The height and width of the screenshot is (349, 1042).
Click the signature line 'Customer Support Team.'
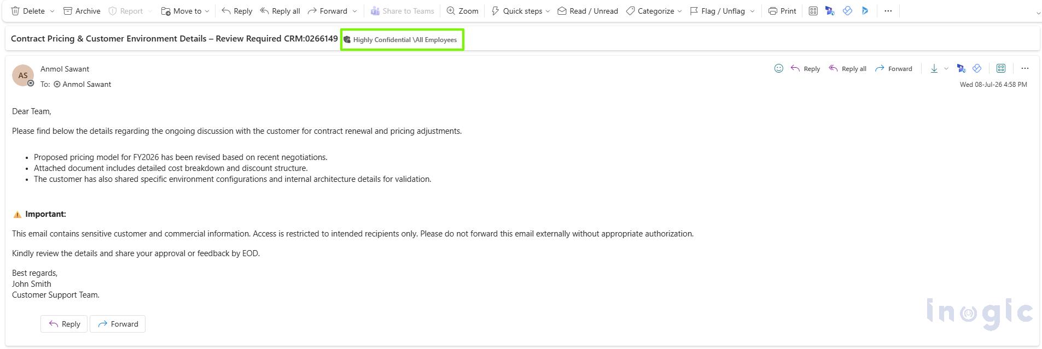tap(56, 295)
